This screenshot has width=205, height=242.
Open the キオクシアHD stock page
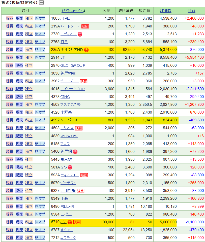[x=72, y=50]
